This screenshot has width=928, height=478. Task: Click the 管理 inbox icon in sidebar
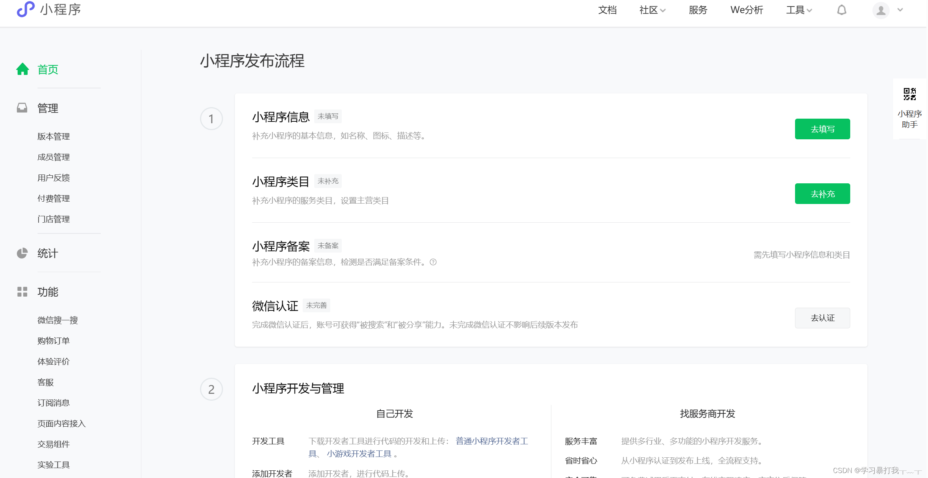(x=22, y=108)
